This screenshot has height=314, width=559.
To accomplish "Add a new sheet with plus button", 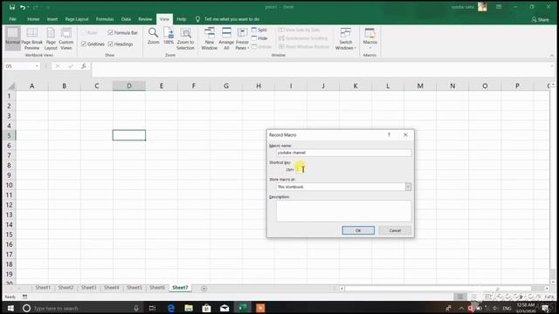I will click(x=204, y=288).
